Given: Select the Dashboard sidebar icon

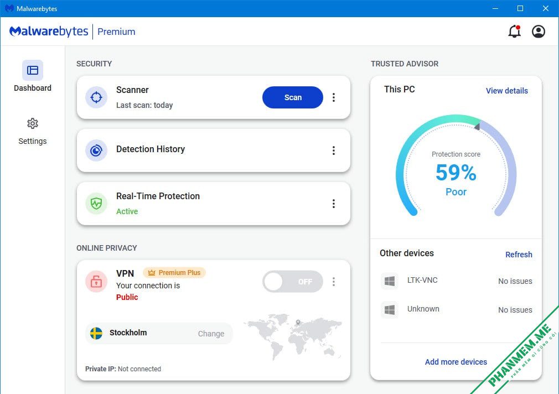Looking at the screenshot, I should (33, 70).
